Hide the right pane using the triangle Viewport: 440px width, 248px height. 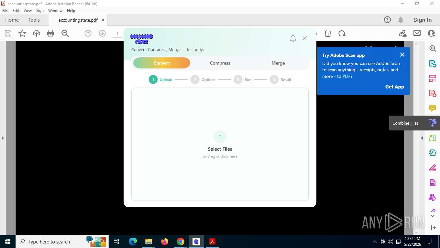point(422,138)
